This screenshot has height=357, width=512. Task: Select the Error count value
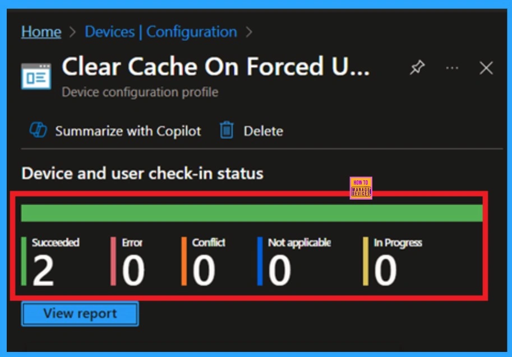pyautogui.click(x=133, y=271)
